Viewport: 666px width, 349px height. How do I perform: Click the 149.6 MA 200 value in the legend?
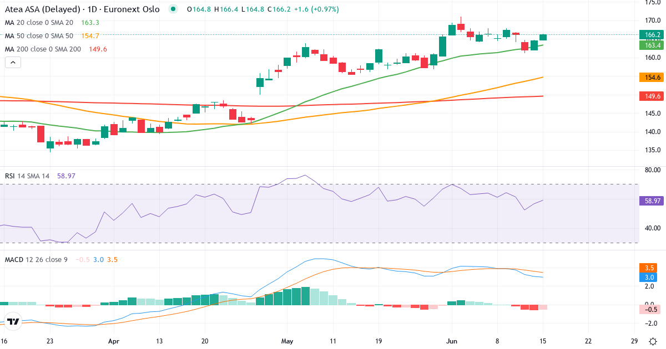click(98, 49)
